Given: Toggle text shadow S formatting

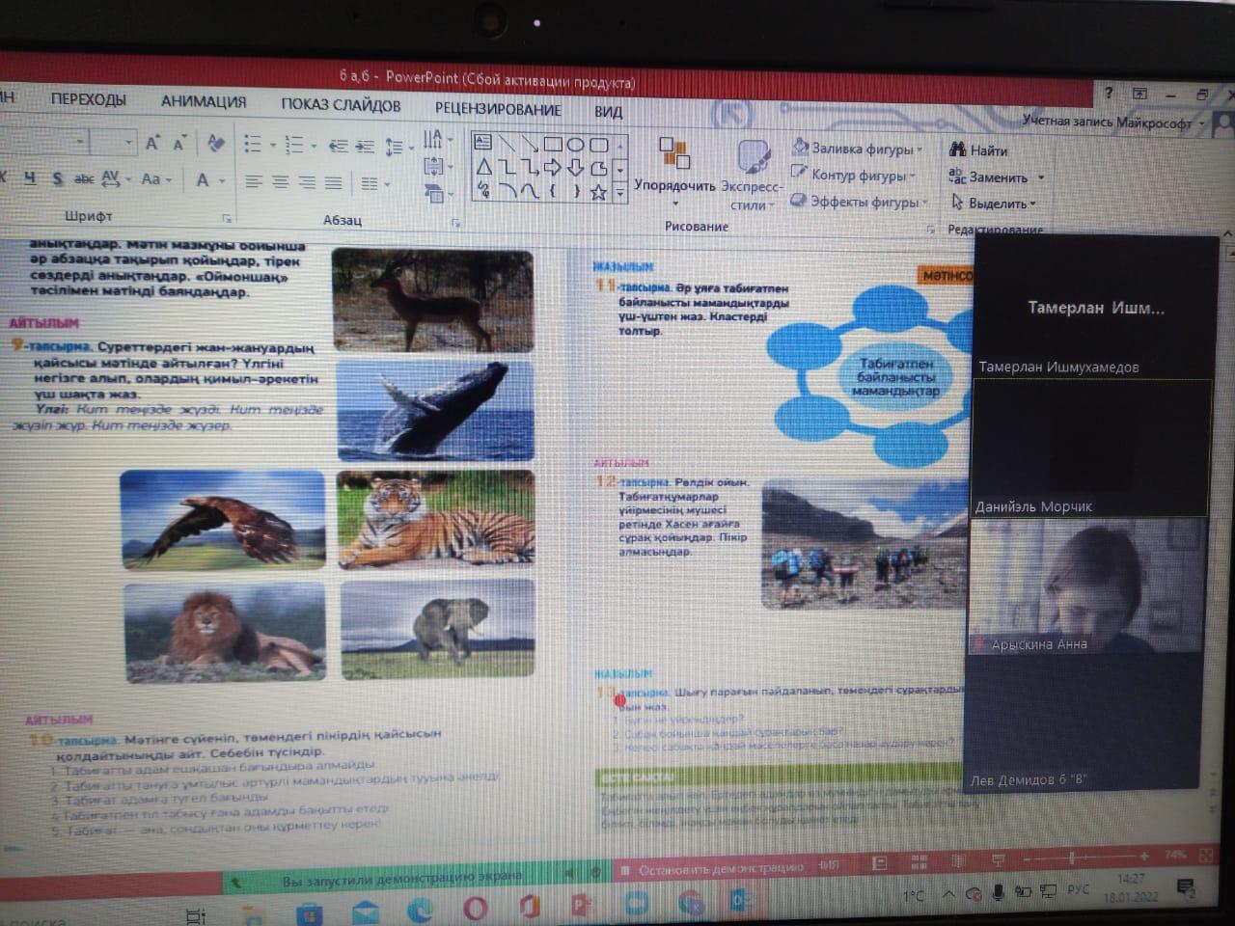Looking at the screenshot, I should [x=57, y=178].
